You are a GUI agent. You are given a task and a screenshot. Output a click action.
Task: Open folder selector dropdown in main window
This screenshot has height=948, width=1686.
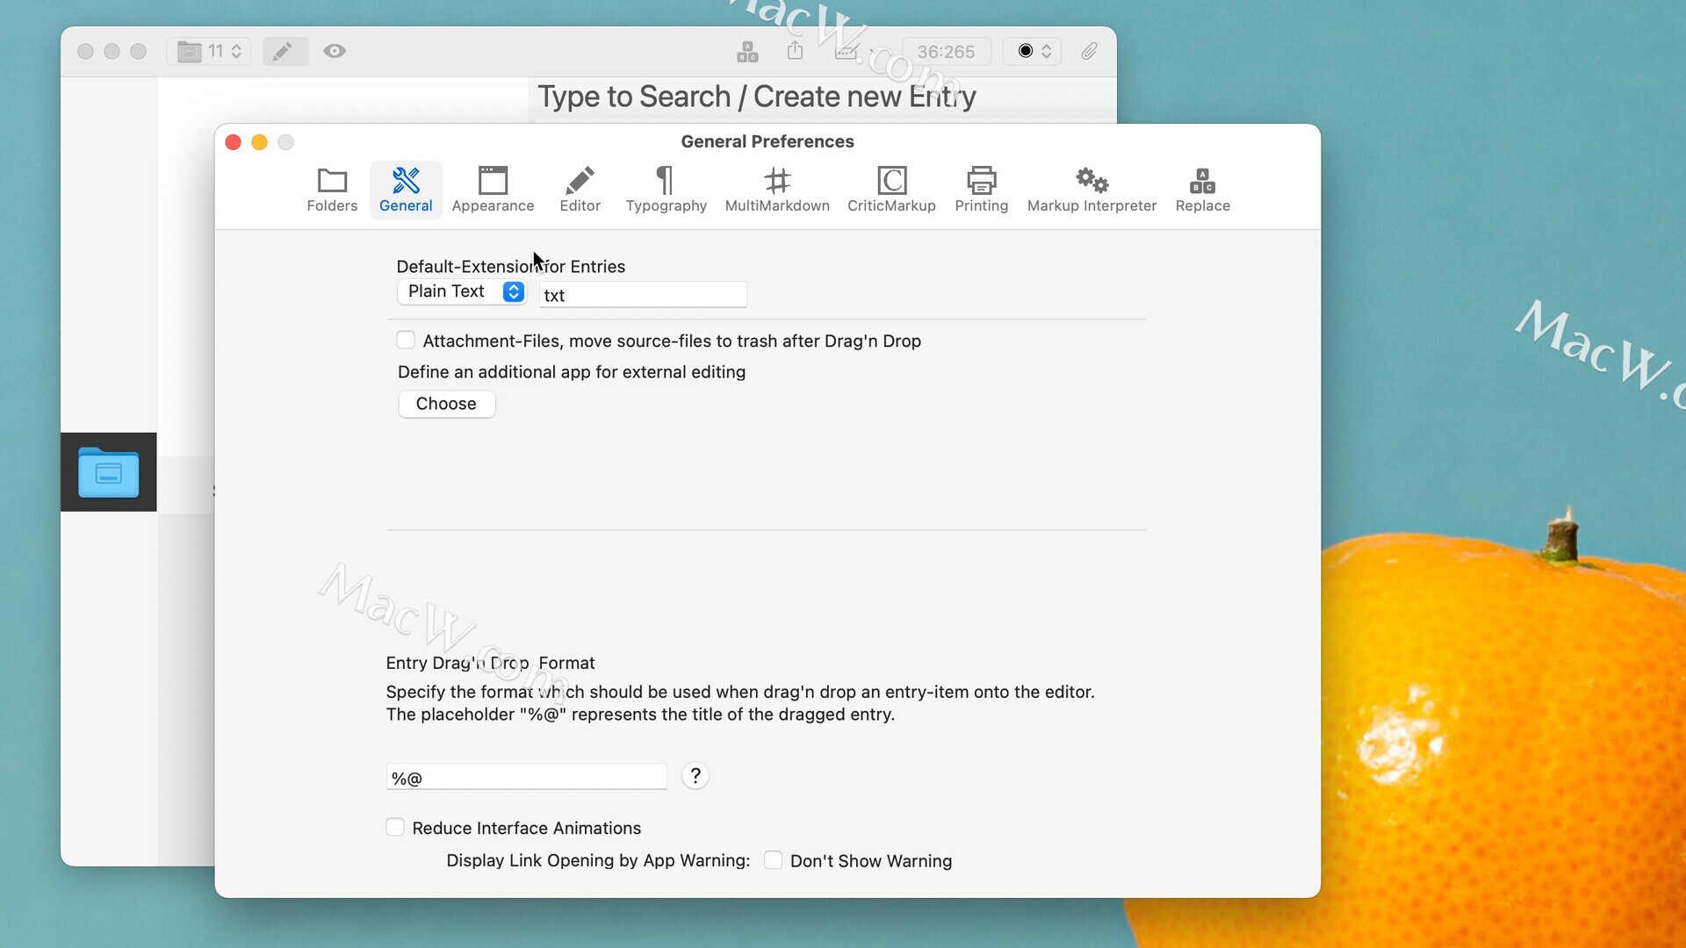point(209,51)
